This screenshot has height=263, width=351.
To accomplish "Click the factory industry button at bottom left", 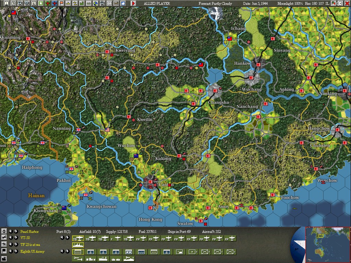I will point(4,259).
